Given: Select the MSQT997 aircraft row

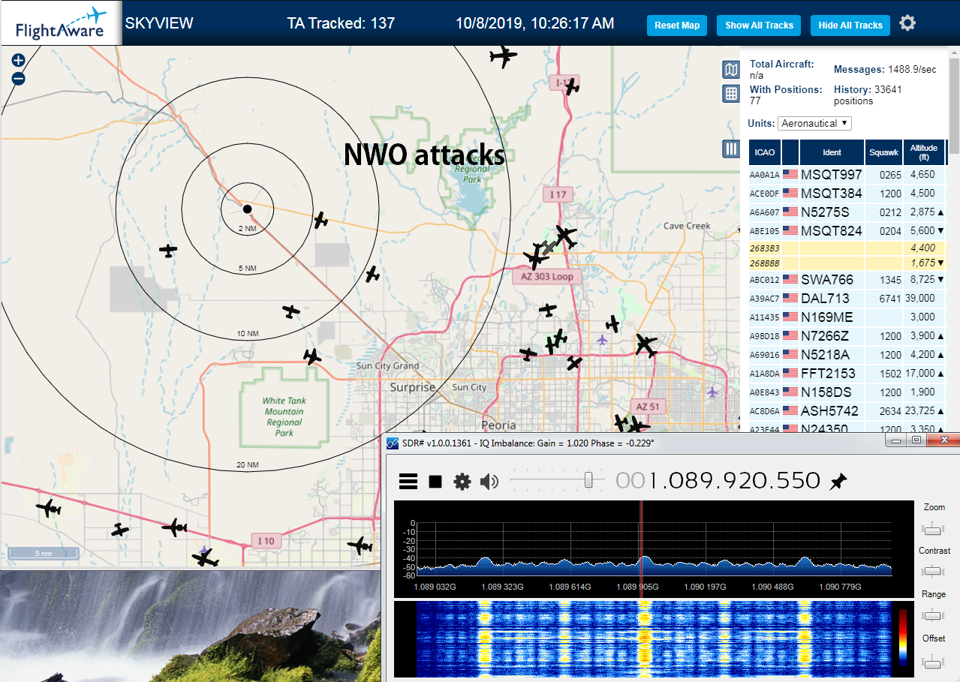Looking at the screenshot, I should (x=847, y=175).
